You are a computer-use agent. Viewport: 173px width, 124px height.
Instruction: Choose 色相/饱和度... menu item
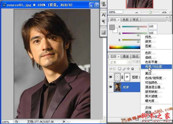pos(156,78)
